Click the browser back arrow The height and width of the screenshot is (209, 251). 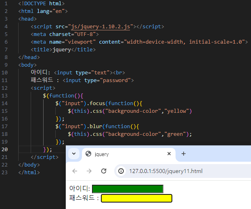[75, 171]
